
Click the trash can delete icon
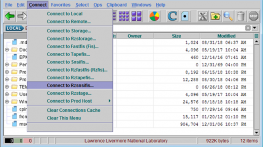(241, 16)
